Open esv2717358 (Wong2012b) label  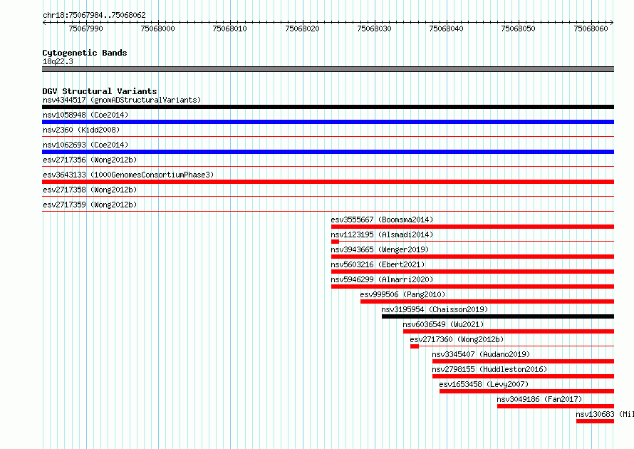90,190
